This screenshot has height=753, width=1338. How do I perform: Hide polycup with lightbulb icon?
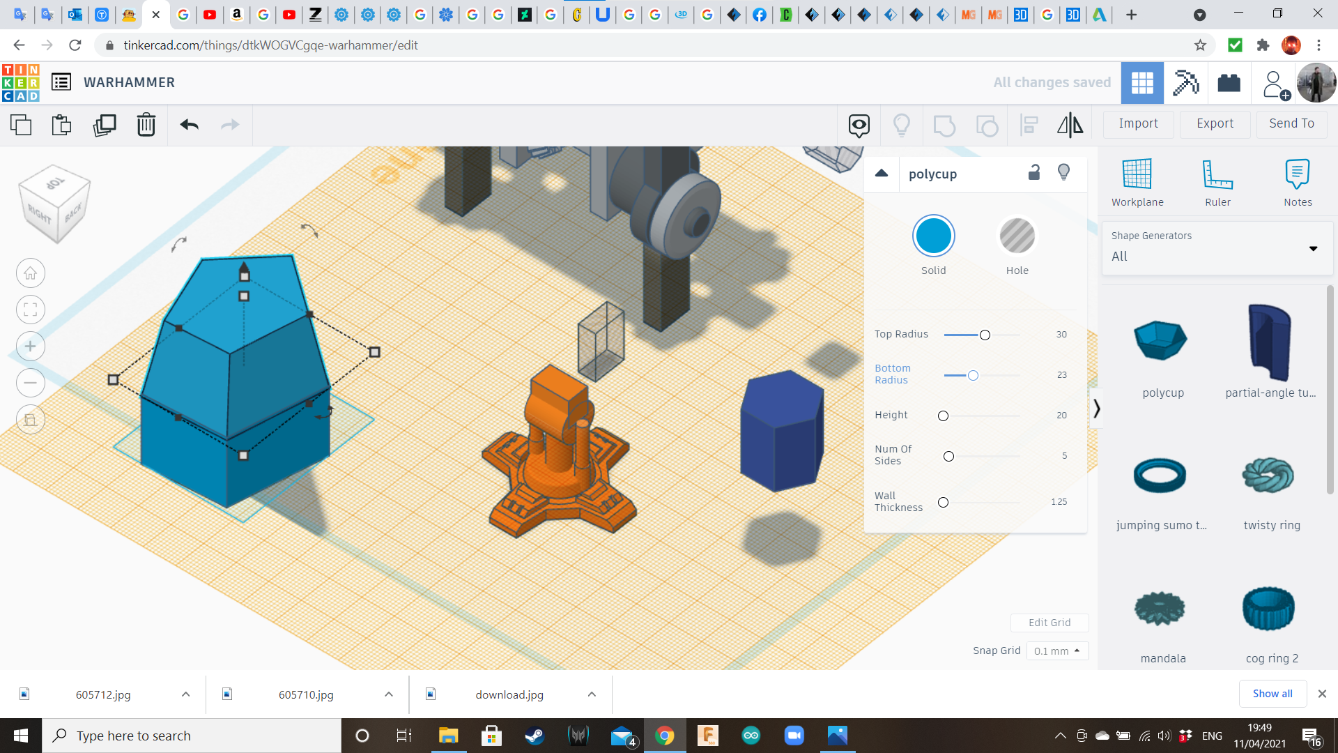coord(1063,173)
